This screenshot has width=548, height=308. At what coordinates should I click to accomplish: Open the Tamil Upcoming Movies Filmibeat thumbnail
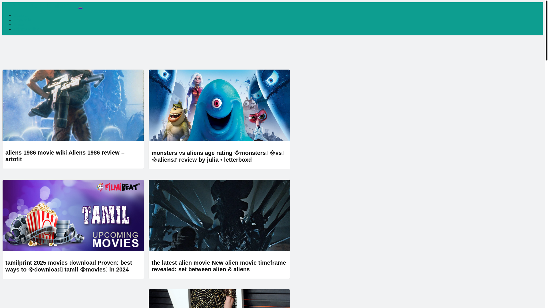coord(73,215)
